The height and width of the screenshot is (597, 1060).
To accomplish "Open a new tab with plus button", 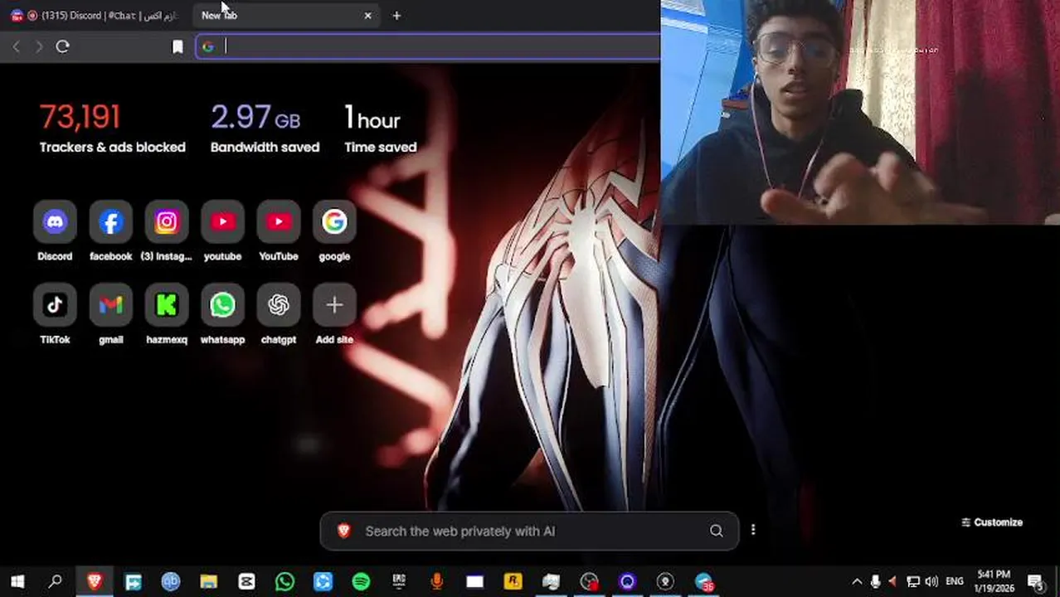I will (396, 15).
